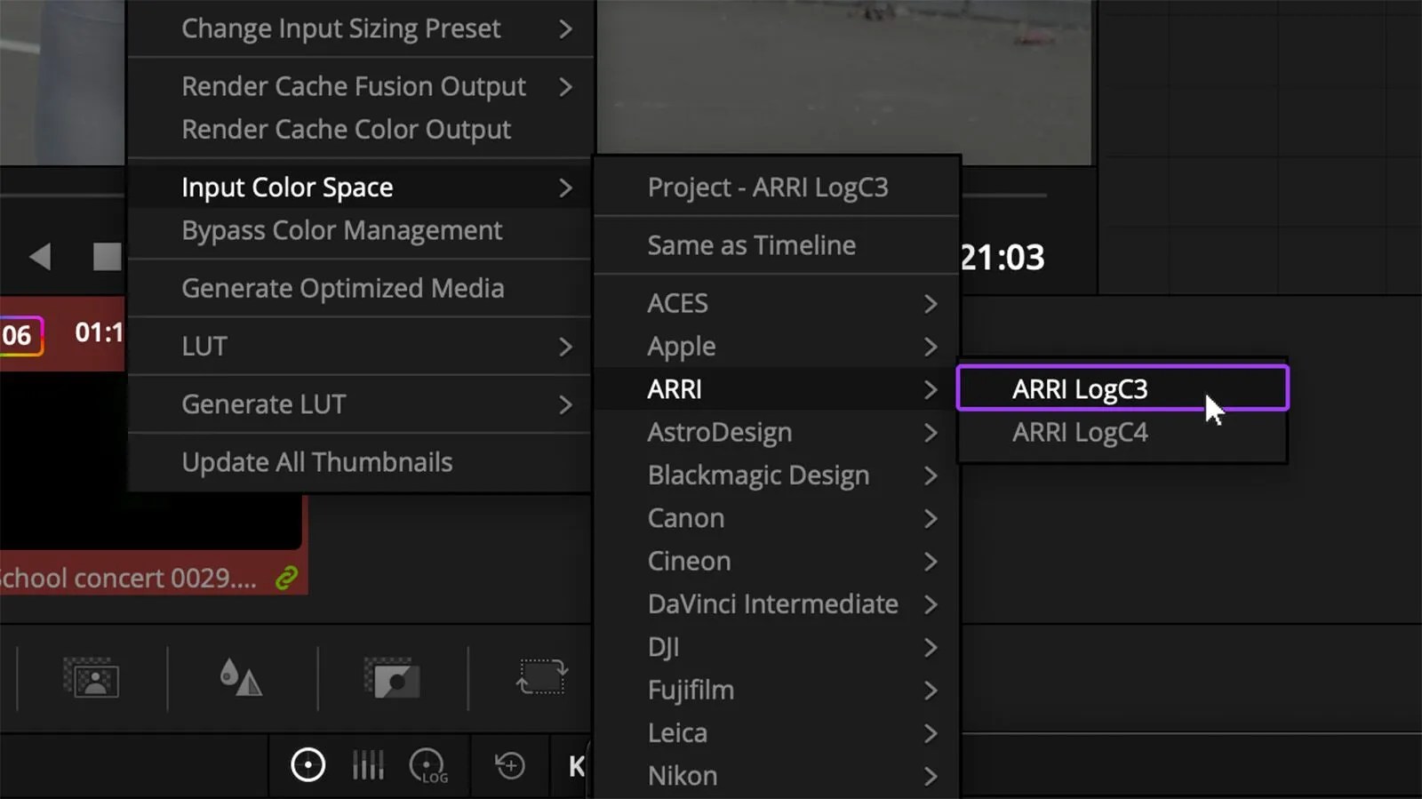This screenshot has width=1422, height=799.
Task: Select Same as Timeline option
Action: coord(777,245)
